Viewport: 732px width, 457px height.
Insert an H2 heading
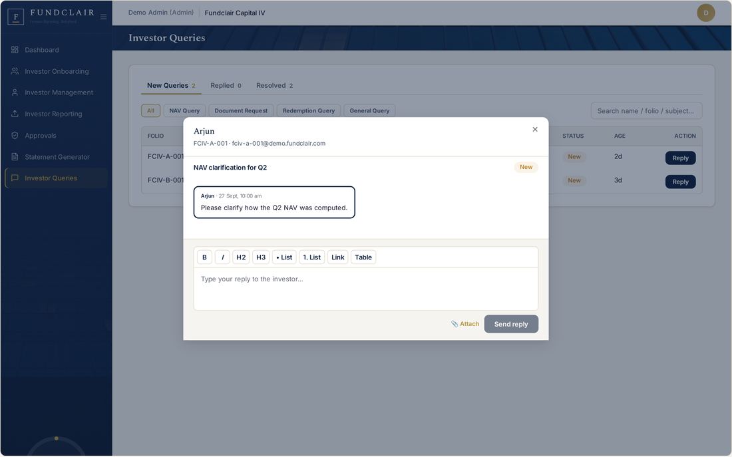241,257
